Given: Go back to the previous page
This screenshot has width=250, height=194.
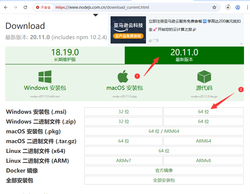Looking at the screenshot, I should (6, 7).
